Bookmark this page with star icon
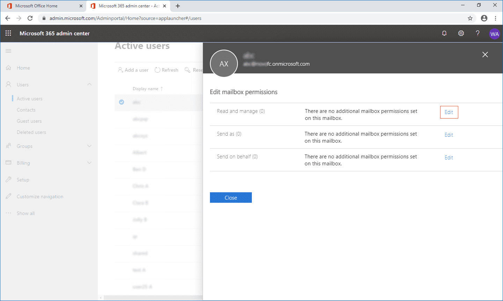Viewport: 503px width, 301px height. point(470,18)
